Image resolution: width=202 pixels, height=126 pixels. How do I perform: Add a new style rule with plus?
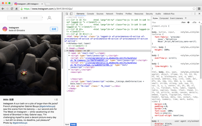(x=199, y=22)
